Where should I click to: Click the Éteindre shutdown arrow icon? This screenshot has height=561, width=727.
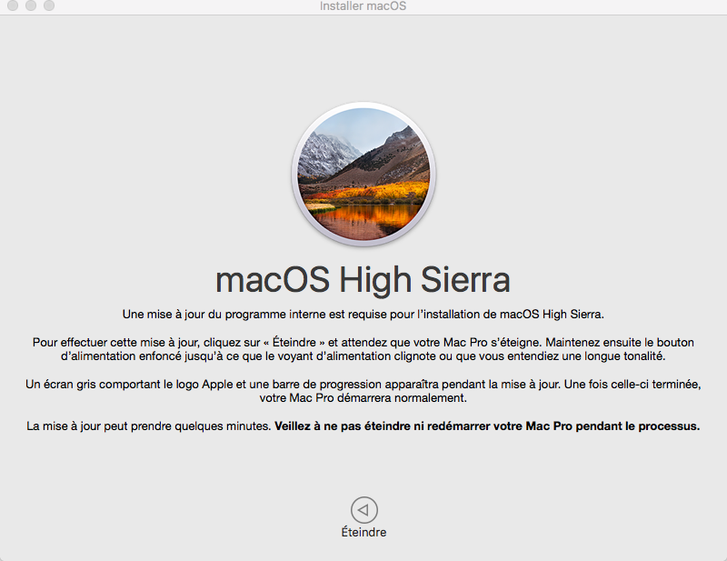pos(364,510)
